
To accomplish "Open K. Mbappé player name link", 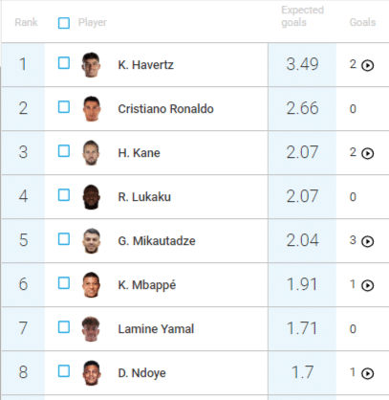I will (147, 285).
